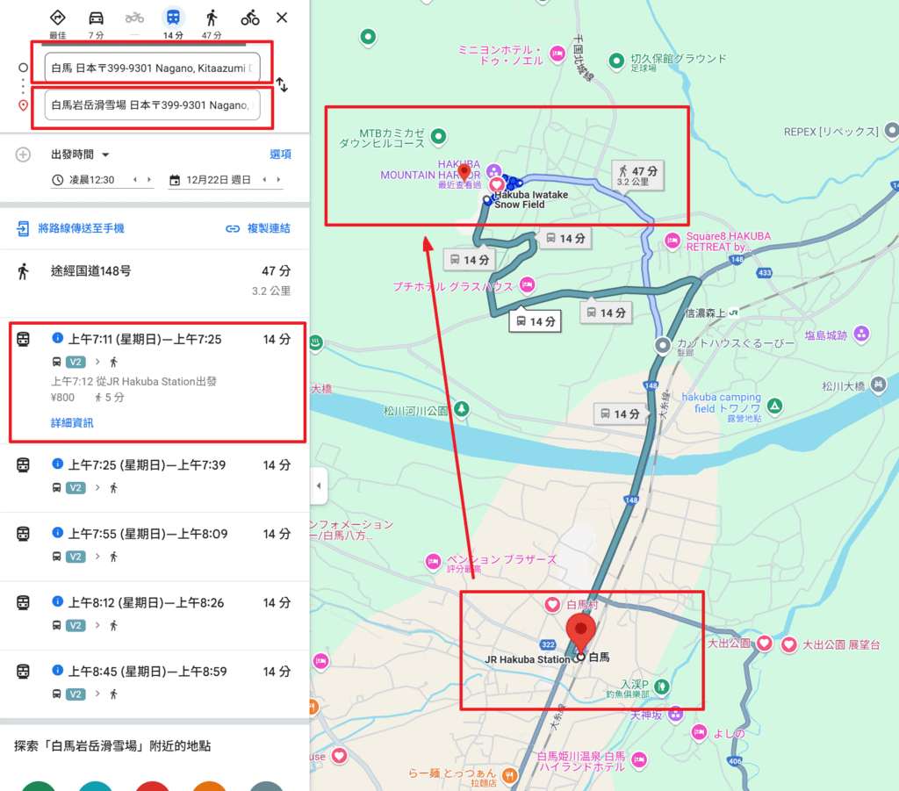
Task: Click ミニヨンホテル hotel marker
Action: click(x=557, y=54)
